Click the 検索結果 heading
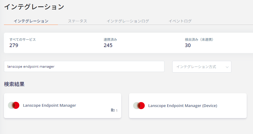Screen dimensions: 253x134 click(x=14, y=84)
